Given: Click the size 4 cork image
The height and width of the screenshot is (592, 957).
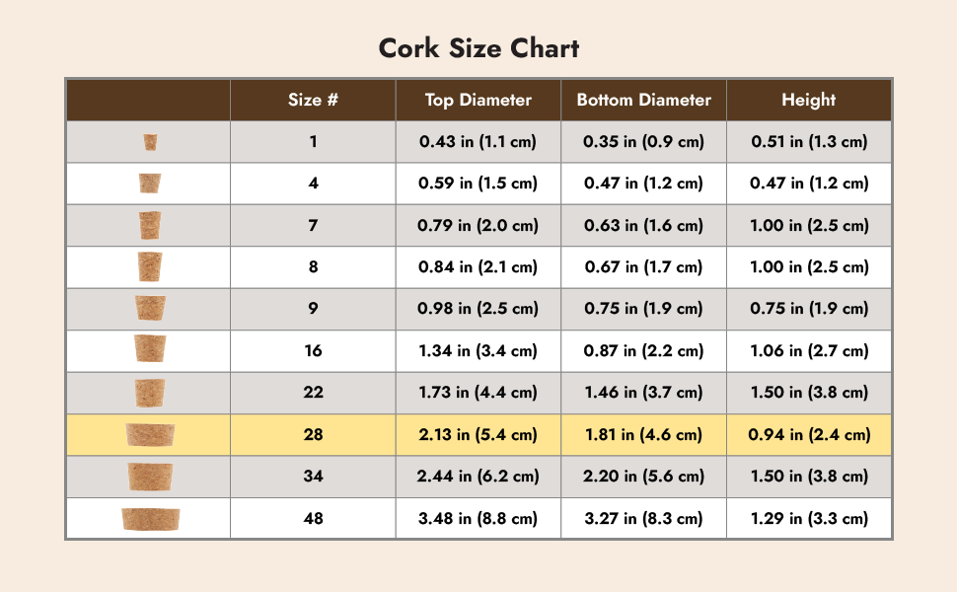Looking at the screenshot, I should (x=150, y=184).
